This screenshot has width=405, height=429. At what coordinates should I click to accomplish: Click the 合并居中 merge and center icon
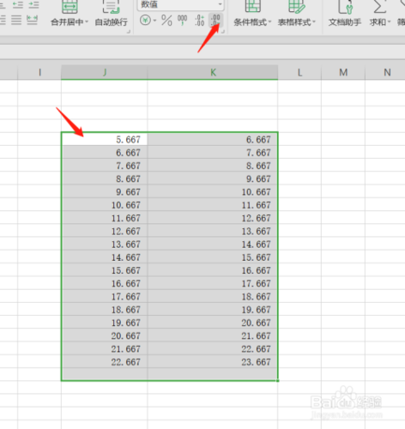tap(70, 6)
